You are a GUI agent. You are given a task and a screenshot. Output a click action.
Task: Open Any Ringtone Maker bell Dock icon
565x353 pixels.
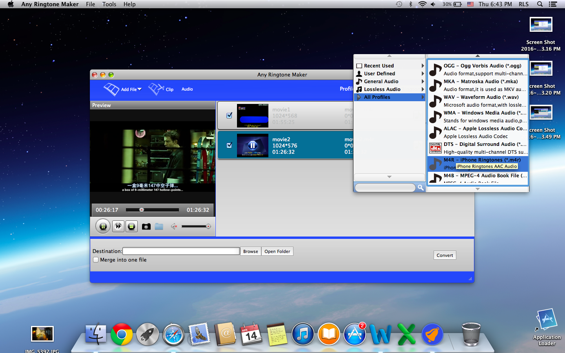432,335
